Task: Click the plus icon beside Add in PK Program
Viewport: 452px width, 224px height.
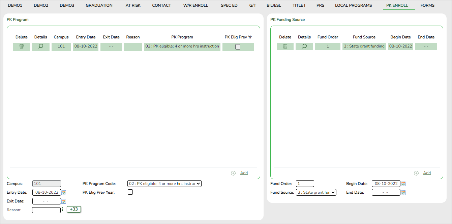Action: tap(233, 173)
